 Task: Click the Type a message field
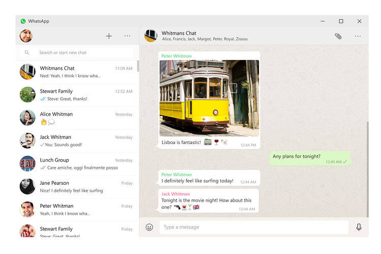(x=253, y=227)
